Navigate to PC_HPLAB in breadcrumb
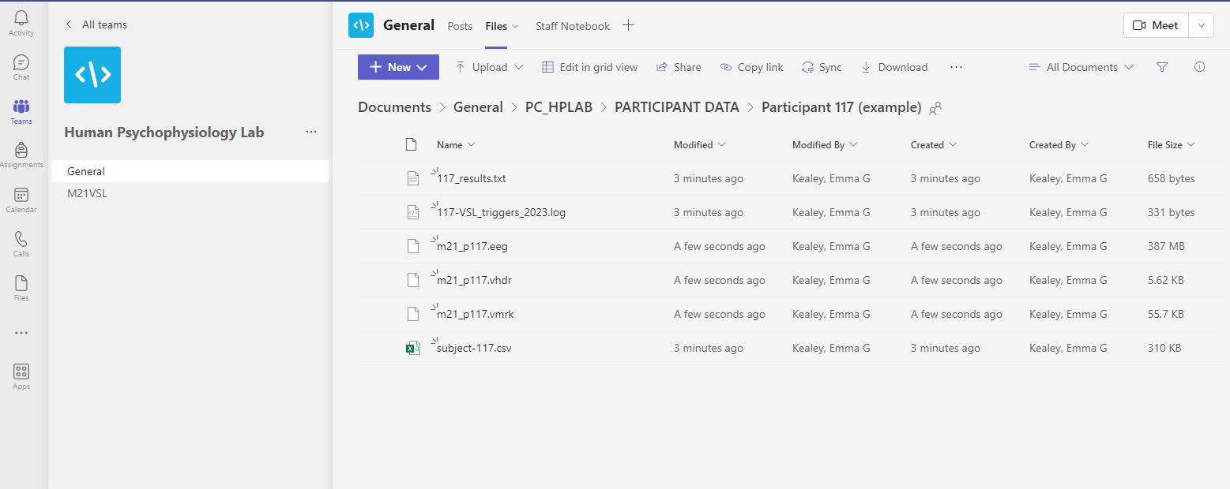The width and height of the screenshot is (1230, 489). [x=559, y=107]
